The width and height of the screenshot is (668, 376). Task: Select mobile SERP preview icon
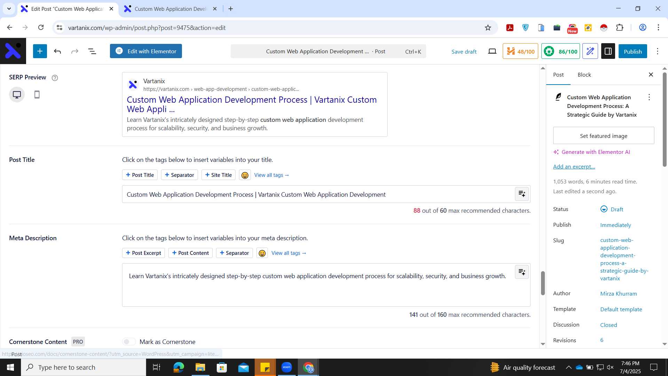tap(37, 94)
